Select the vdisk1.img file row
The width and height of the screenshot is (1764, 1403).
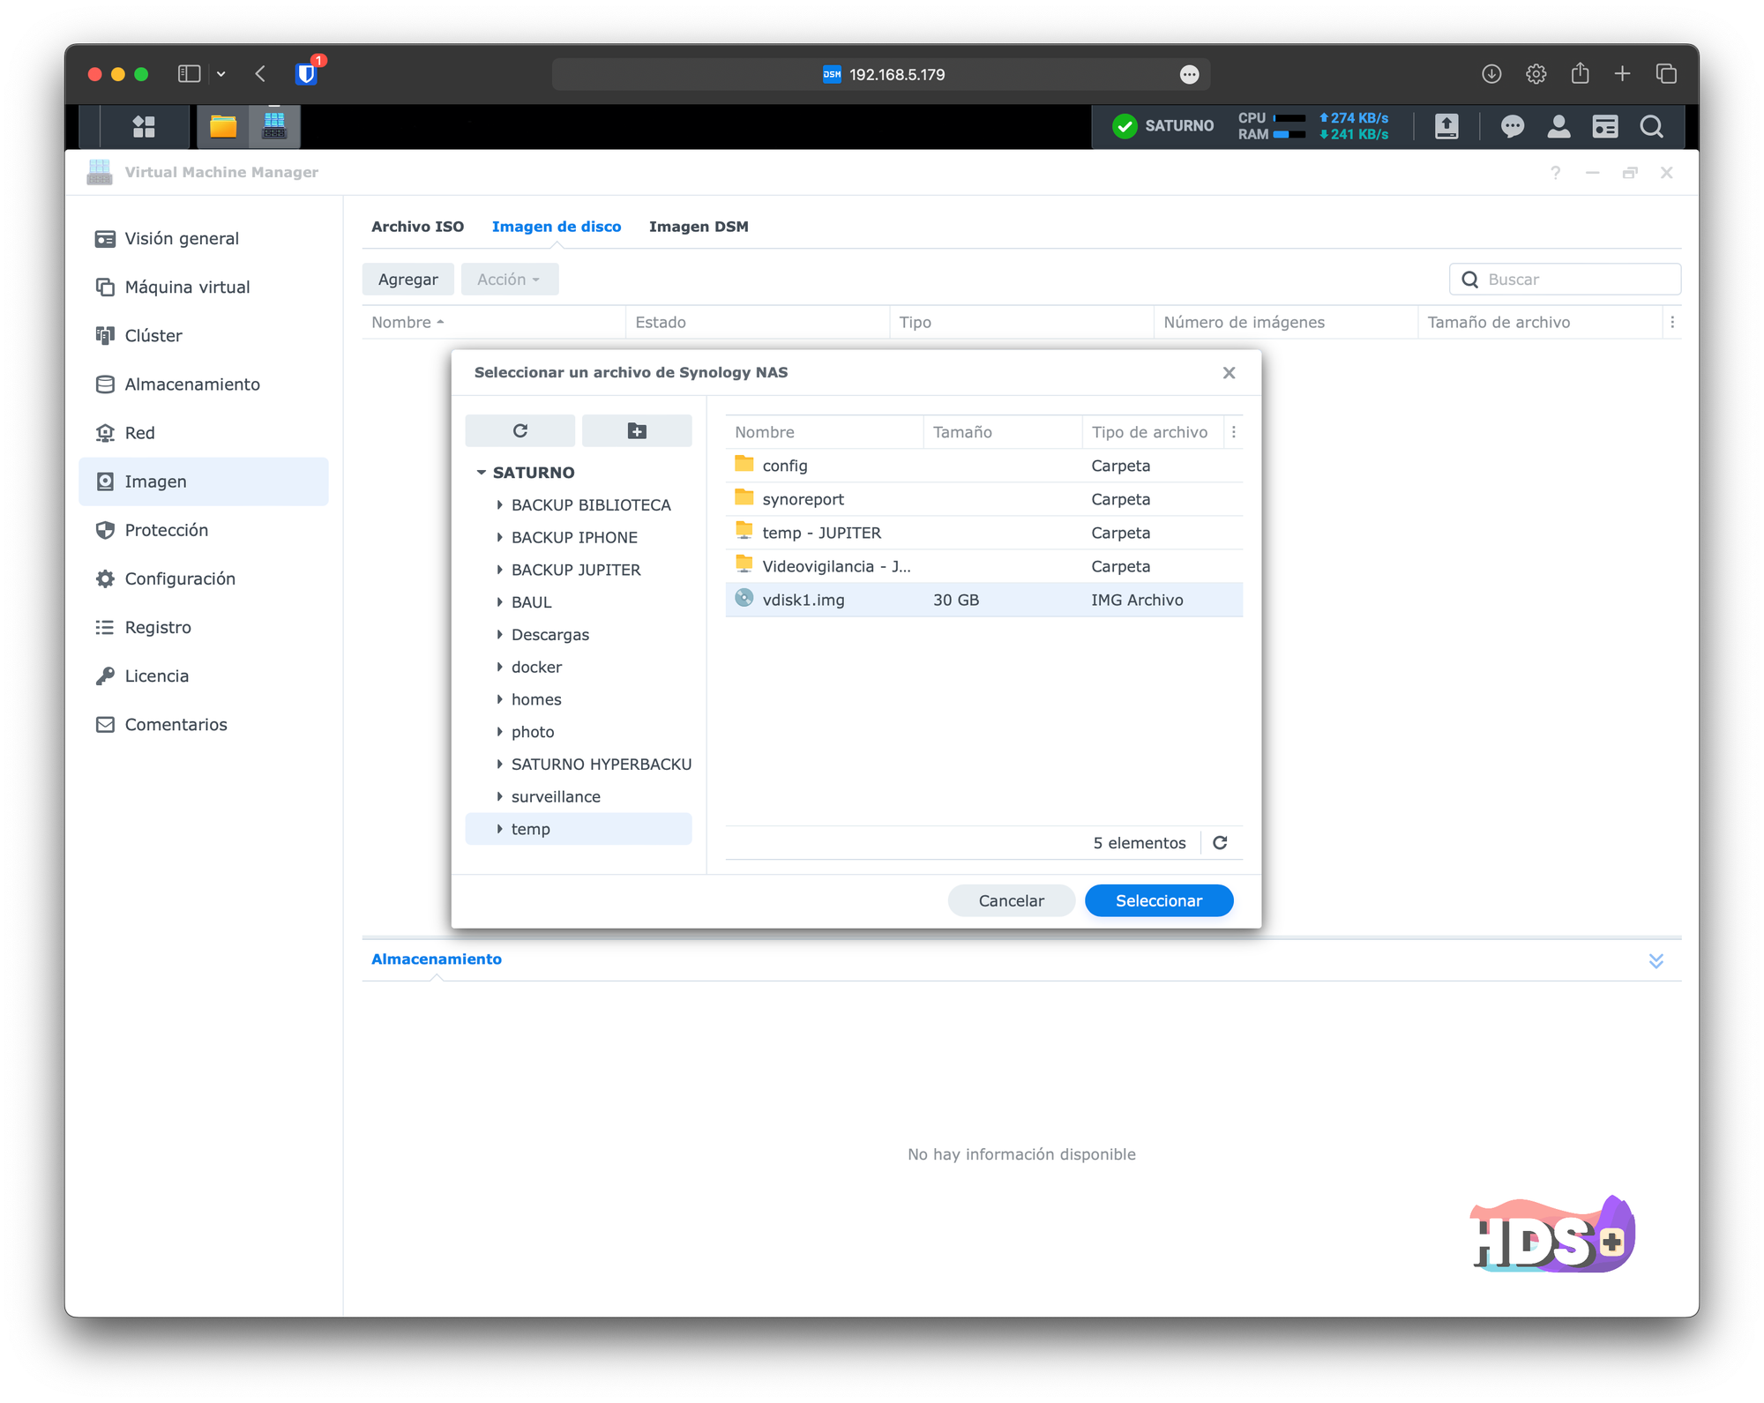(984, 600)
